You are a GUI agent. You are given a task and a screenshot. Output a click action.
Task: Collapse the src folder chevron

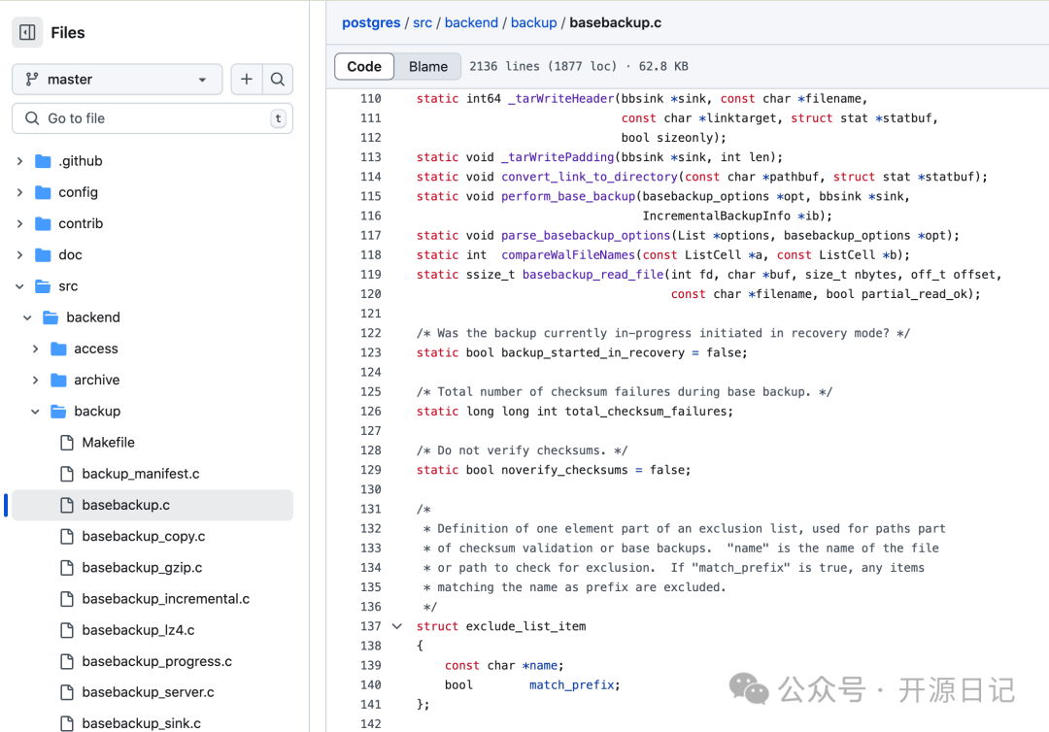click(20, 286)
